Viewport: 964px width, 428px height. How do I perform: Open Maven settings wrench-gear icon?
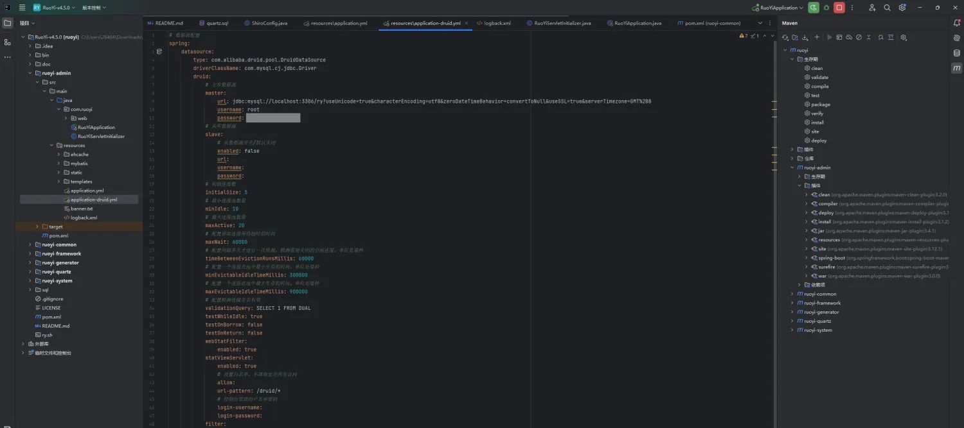click(x=904, y=37)
